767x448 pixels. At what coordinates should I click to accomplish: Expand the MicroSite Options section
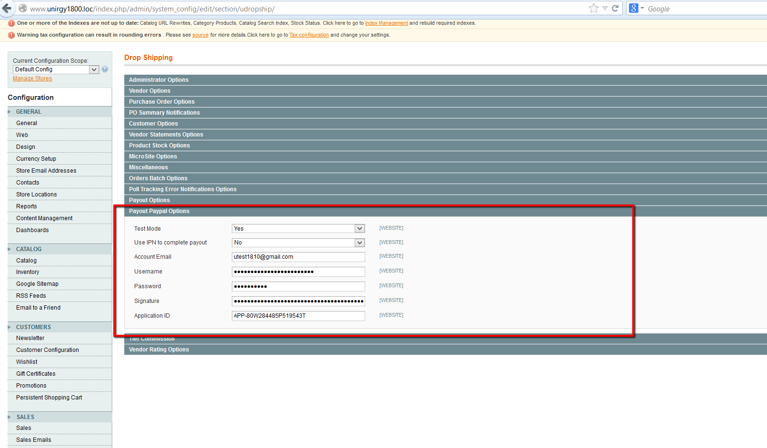(446, 156)
